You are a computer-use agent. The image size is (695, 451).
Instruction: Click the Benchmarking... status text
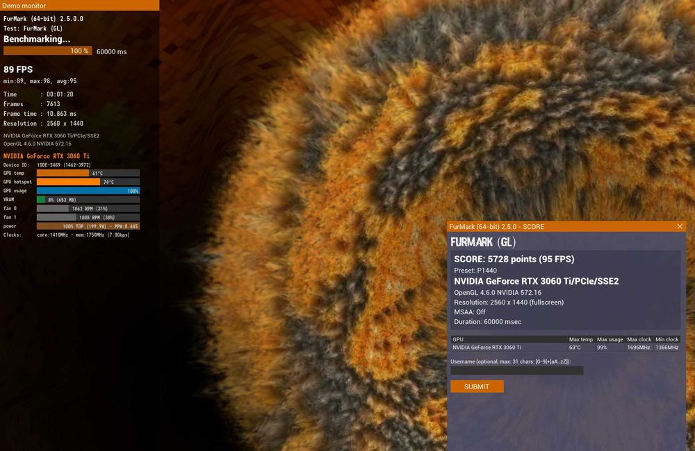pyautogui.click(x=37, y=39)
